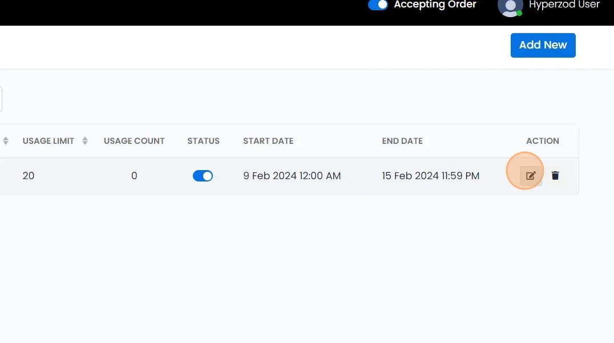Click the edit coupon pencil icon
This screenshot has width=614, height=343.
[x=531, y=176]
